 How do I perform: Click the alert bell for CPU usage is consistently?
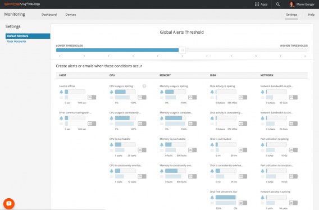tap(112, 118)
